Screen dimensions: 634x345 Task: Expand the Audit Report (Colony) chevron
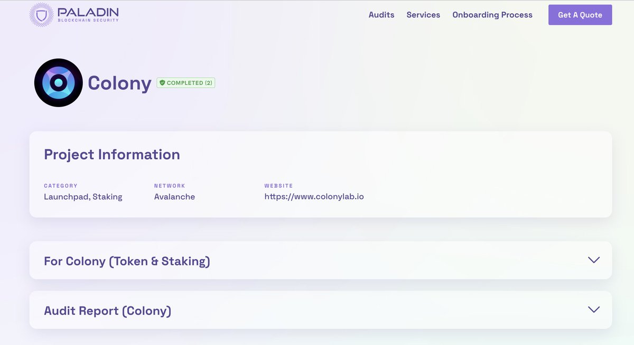[594, 310]
